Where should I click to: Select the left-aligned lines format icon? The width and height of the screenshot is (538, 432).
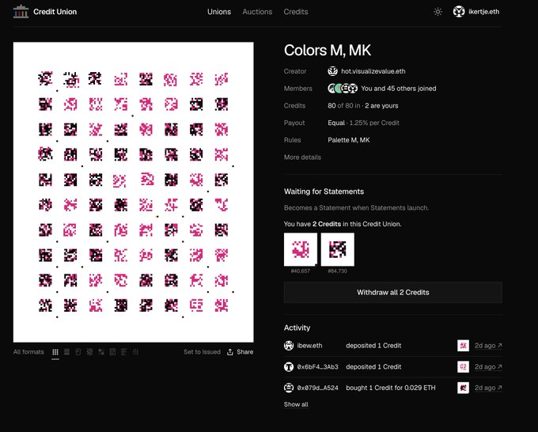pos(124,352)
